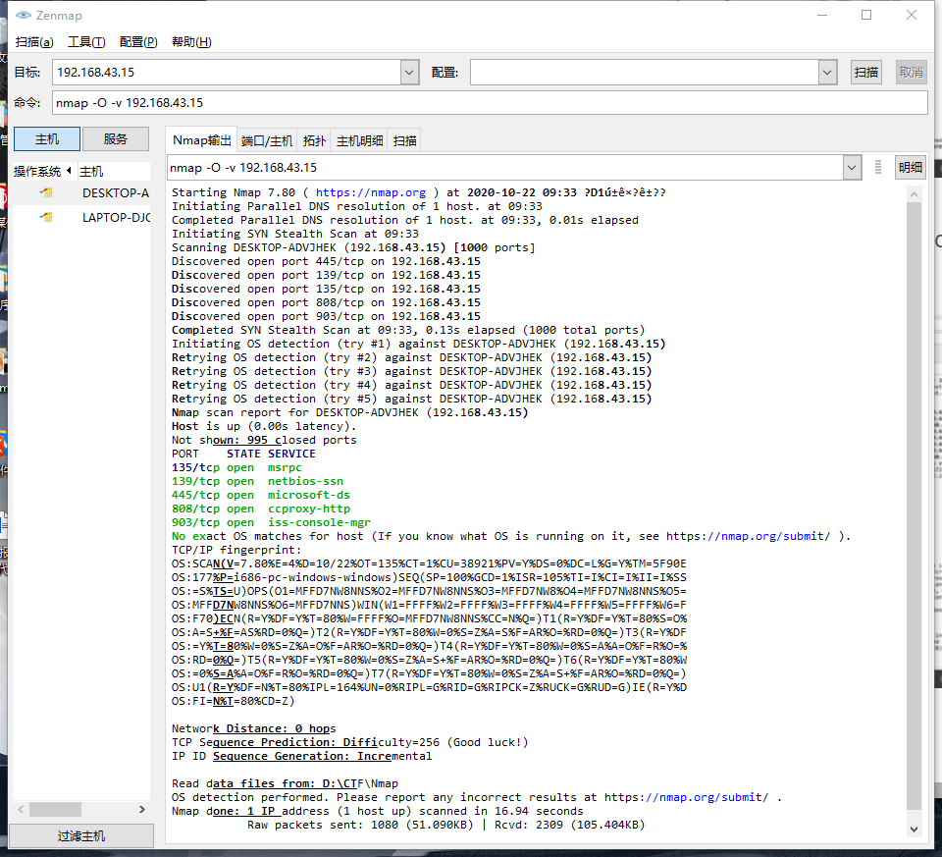This screenshot has width=942, height=857.
Task: Click the 扫描 start scan button
Action: [x=865, y=72]
